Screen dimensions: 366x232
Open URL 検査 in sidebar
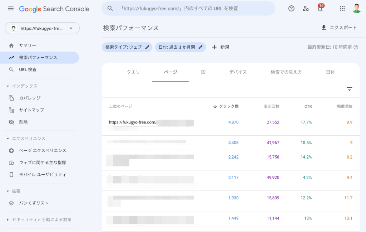(x=40, y=69)
